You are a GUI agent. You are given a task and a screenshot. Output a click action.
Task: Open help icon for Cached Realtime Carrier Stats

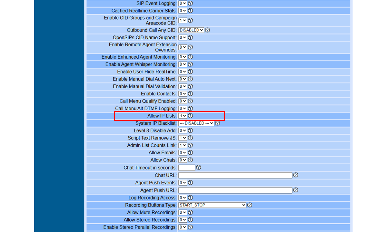(x=190, y=11)
